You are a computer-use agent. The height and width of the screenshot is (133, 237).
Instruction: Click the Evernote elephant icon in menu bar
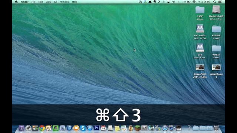click(155, 2)
